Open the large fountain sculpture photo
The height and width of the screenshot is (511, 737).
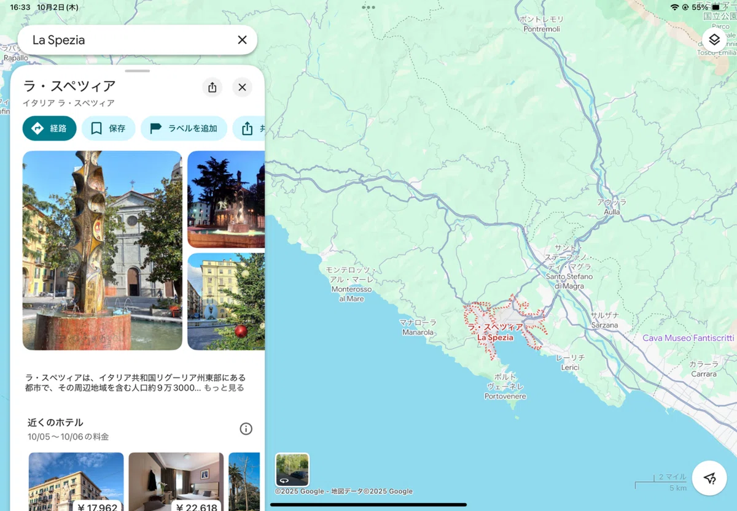[103, 250]
